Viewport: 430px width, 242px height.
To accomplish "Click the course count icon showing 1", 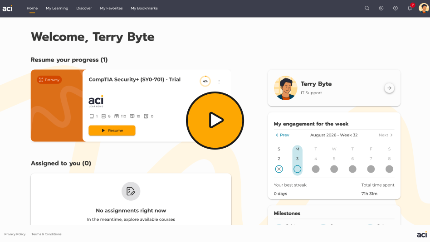I will point(92,116).
